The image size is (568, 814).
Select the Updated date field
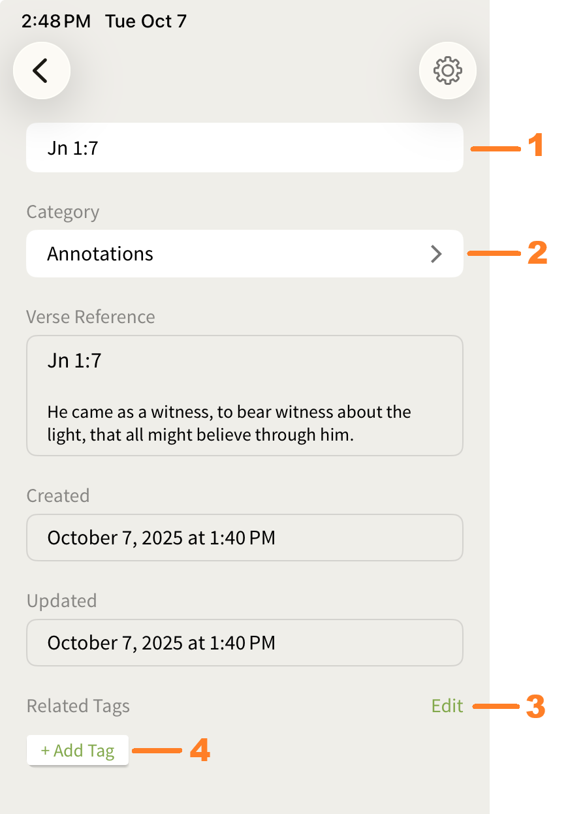pyautogui.click(x=244, y=643)
